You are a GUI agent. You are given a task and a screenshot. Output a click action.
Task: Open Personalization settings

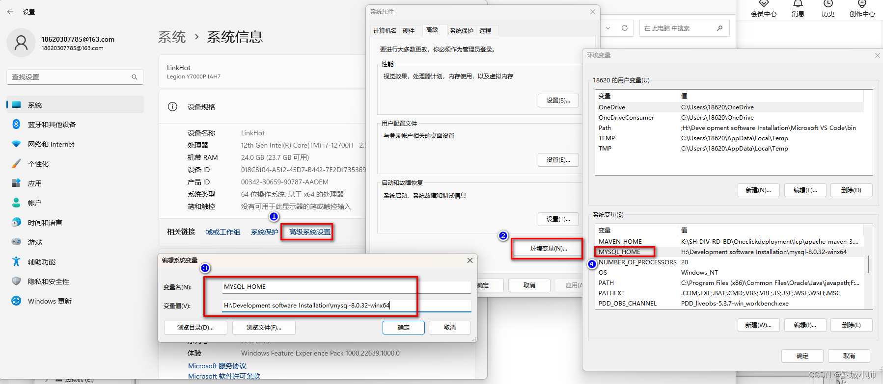pyautogui.click(x=75, y=164)
